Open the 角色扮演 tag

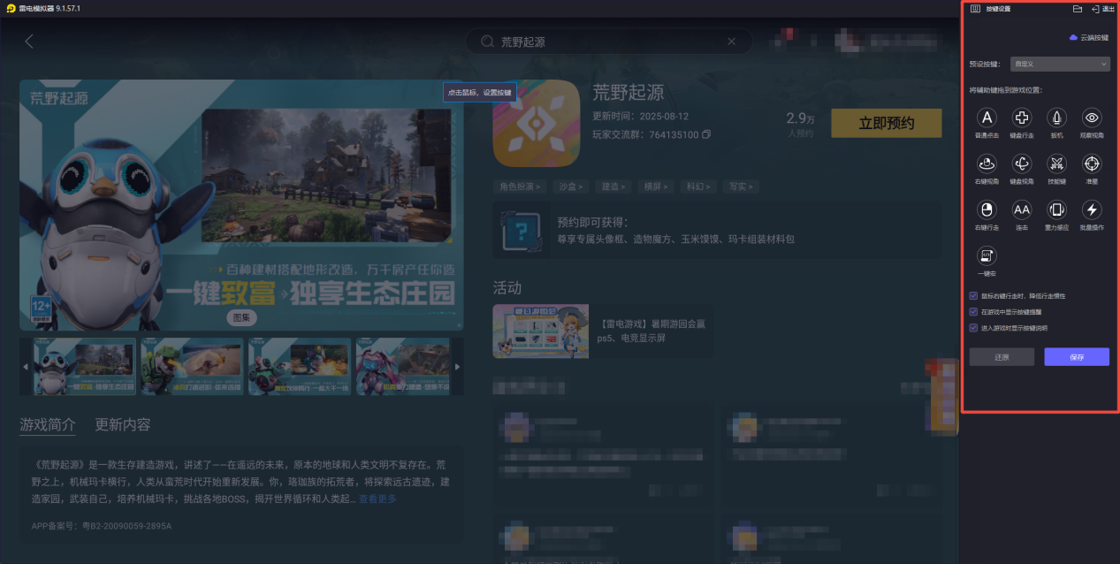[x=518, y=187]
